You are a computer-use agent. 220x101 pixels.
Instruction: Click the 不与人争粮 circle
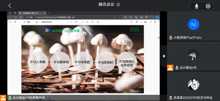pyautogui.click(x=38, y=62)
